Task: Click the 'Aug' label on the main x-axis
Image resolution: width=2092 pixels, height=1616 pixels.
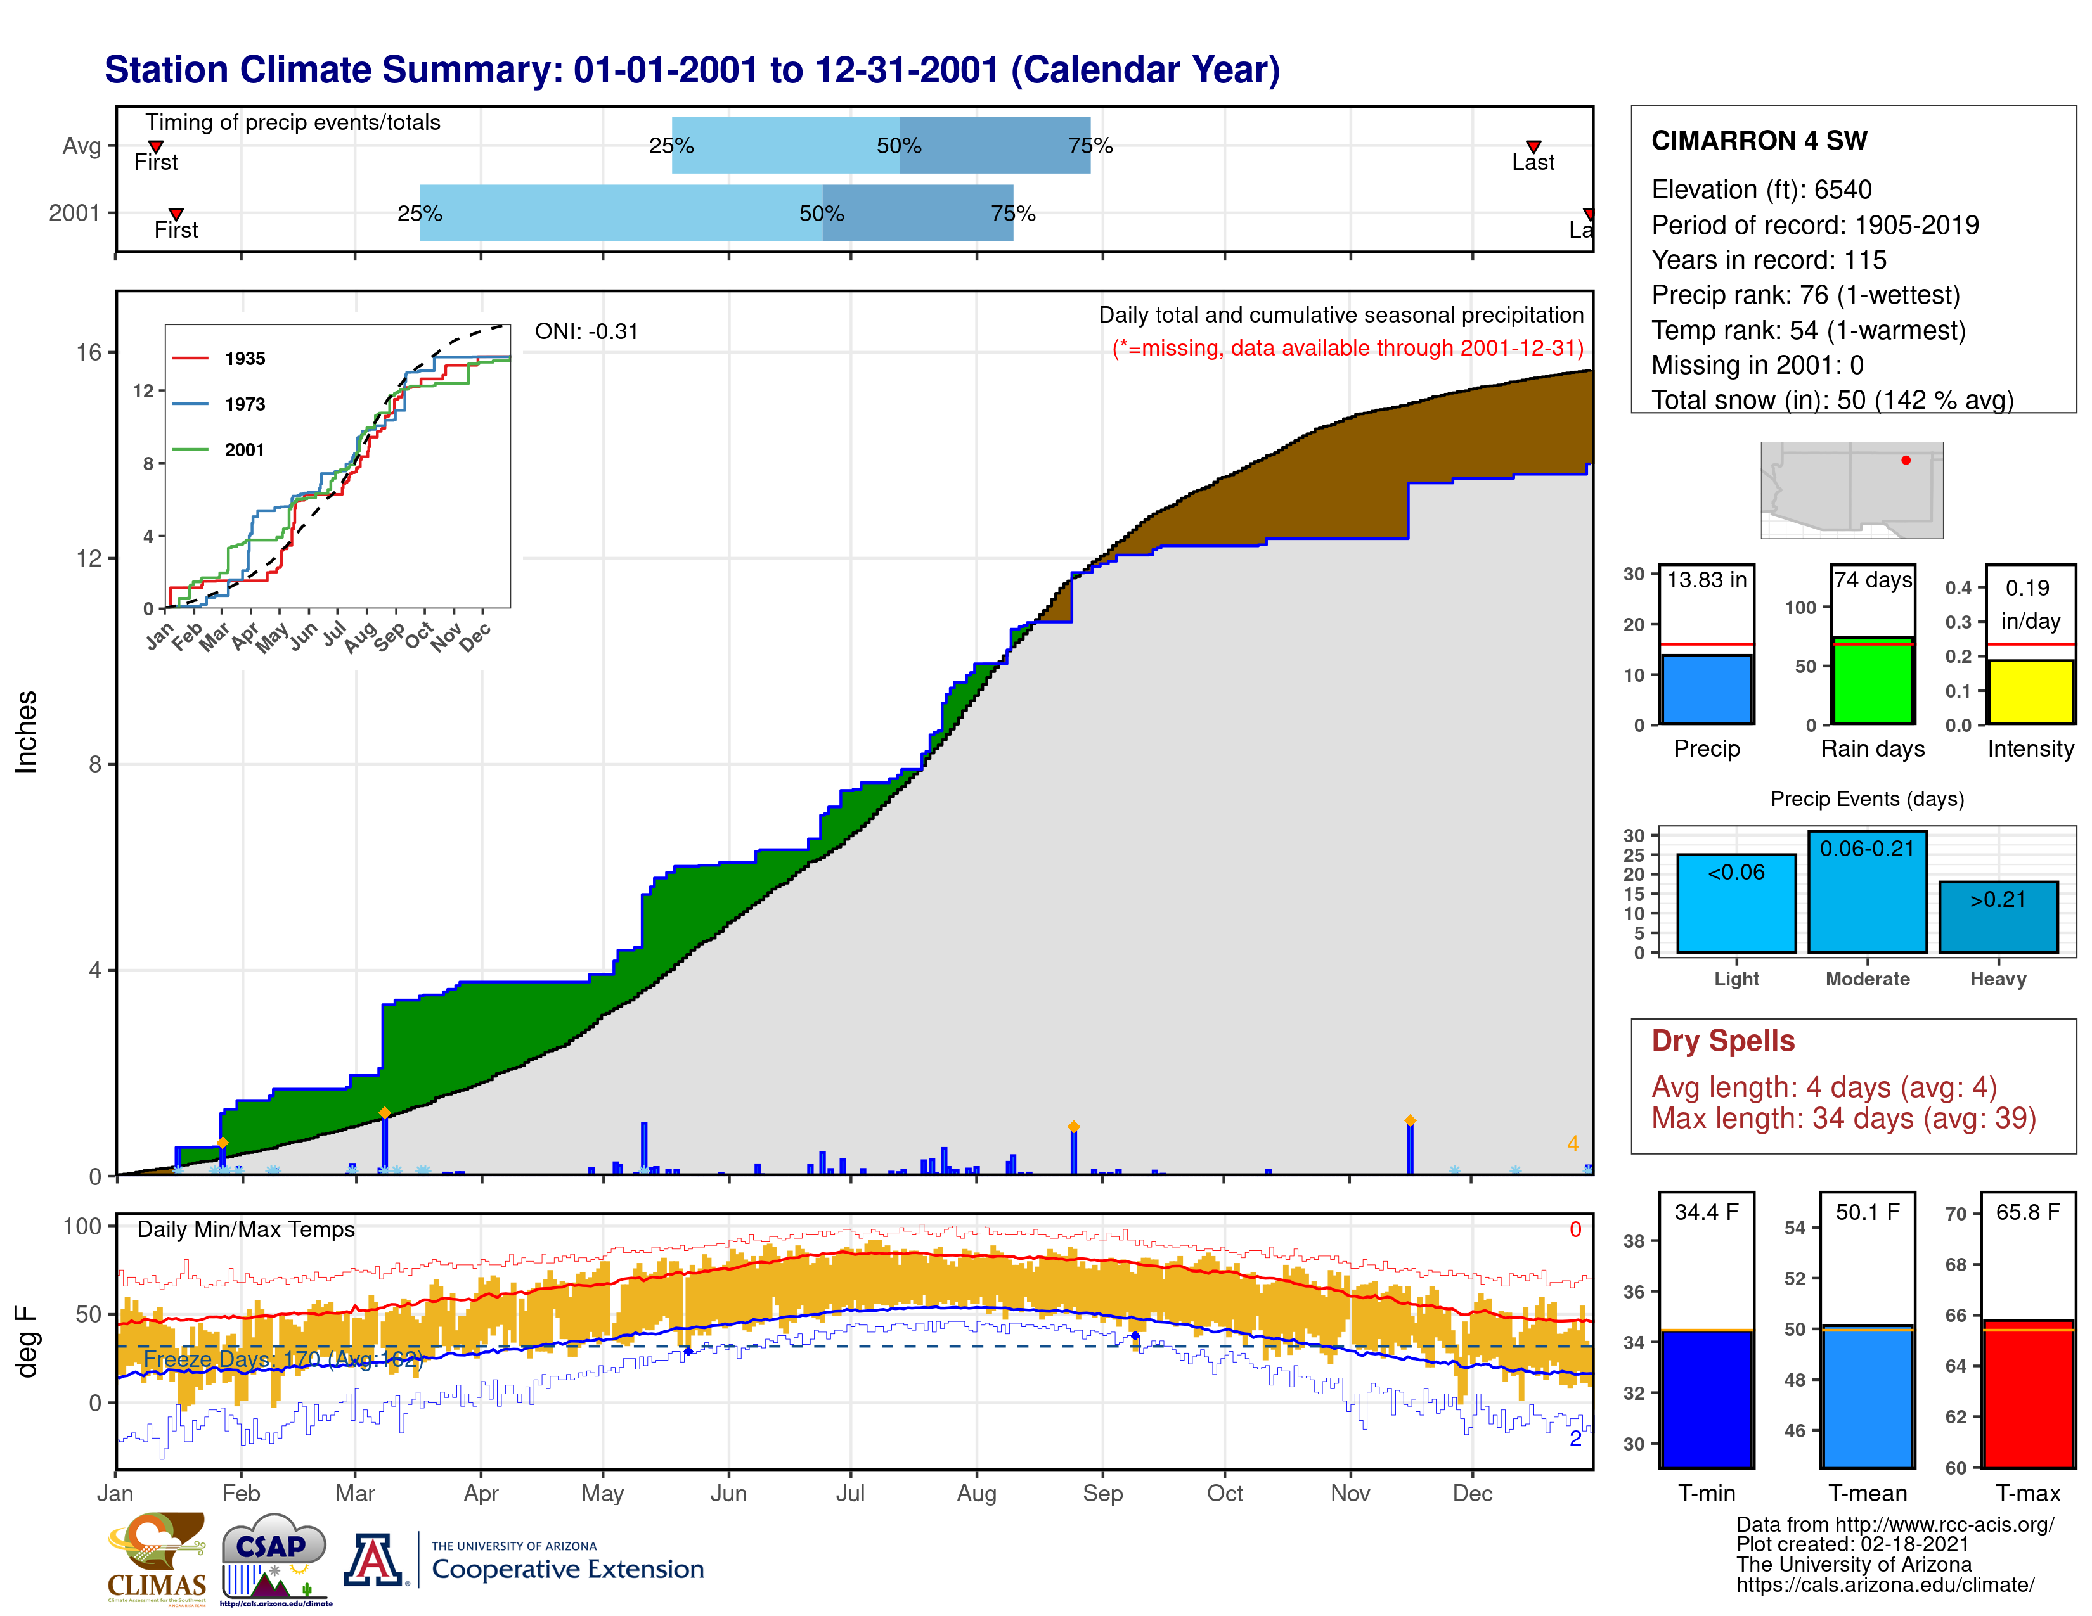Action: point(976,1494)
